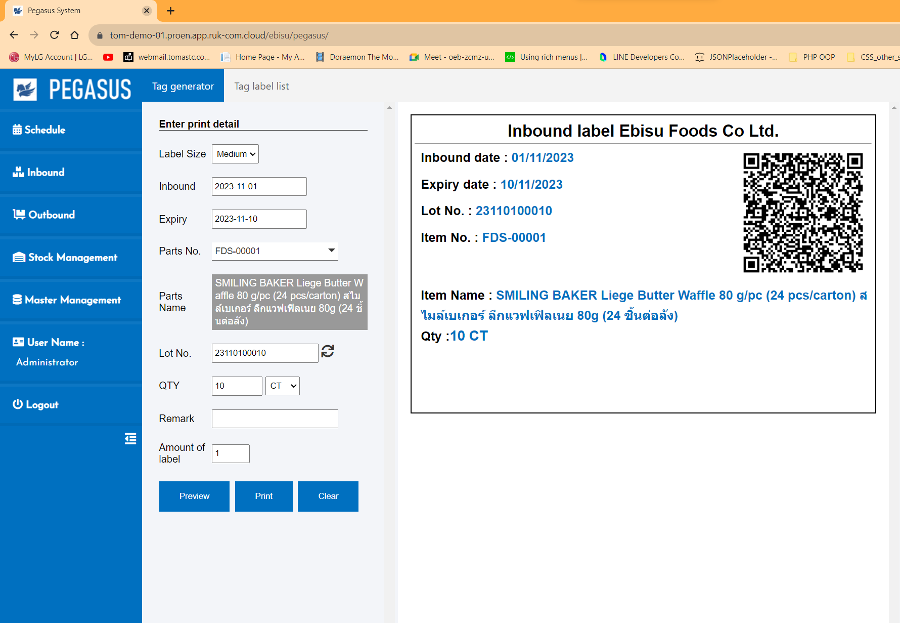The width and height of the screenshot is (900, 623).
Task: Open the CT quantity unit dropdown
Action: coord(282,386)
